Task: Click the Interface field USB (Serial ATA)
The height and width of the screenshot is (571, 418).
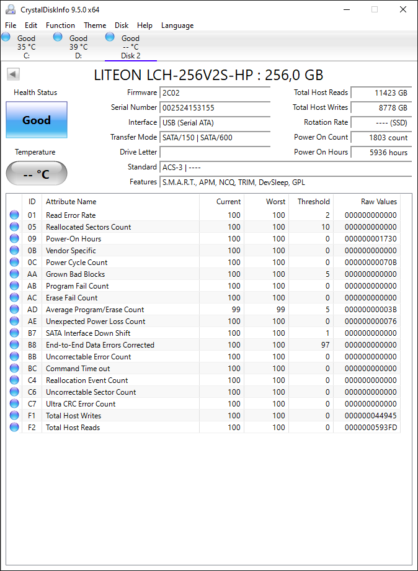Action: [215, 123]
